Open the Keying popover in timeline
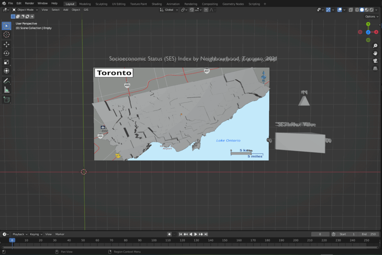The image size is (382, 255). point(35,234)
